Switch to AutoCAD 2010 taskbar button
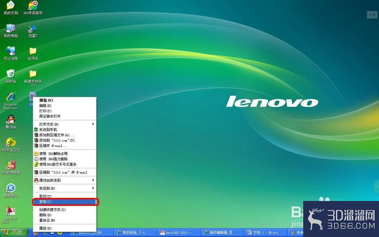The width and height of the screenshot is (379, 237). tap(179, 233)
